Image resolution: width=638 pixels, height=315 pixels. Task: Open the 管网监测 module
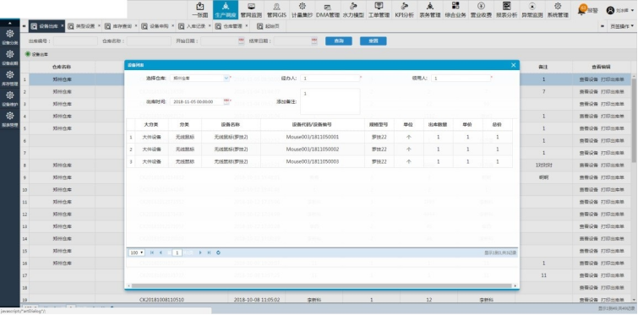pyautogui.click(x=251, y=10)
